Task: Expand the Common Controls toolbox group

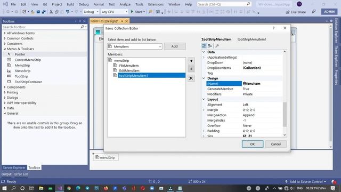Action: [5, 38]
